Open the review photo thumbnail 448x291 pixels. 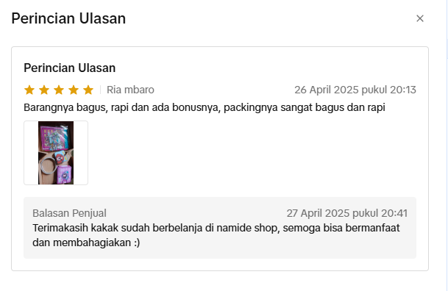click(x=56, y=153)
